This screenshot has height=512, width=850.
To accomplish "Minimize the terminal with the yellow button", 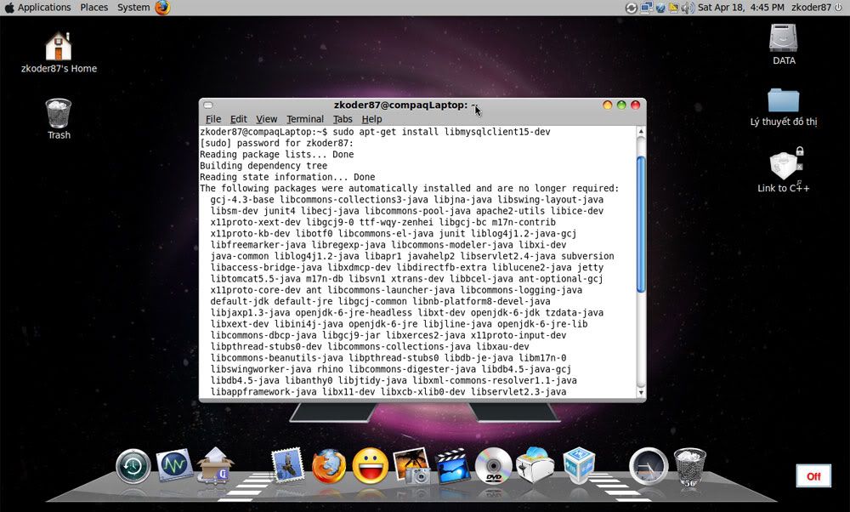I will click(x=608, y=105).
